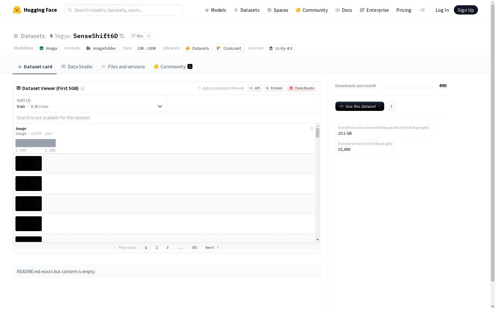
Task: Open the Yegyu user profile link
Action: click(62, 36)
